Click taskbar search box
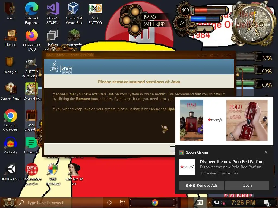 pos(60,203)
